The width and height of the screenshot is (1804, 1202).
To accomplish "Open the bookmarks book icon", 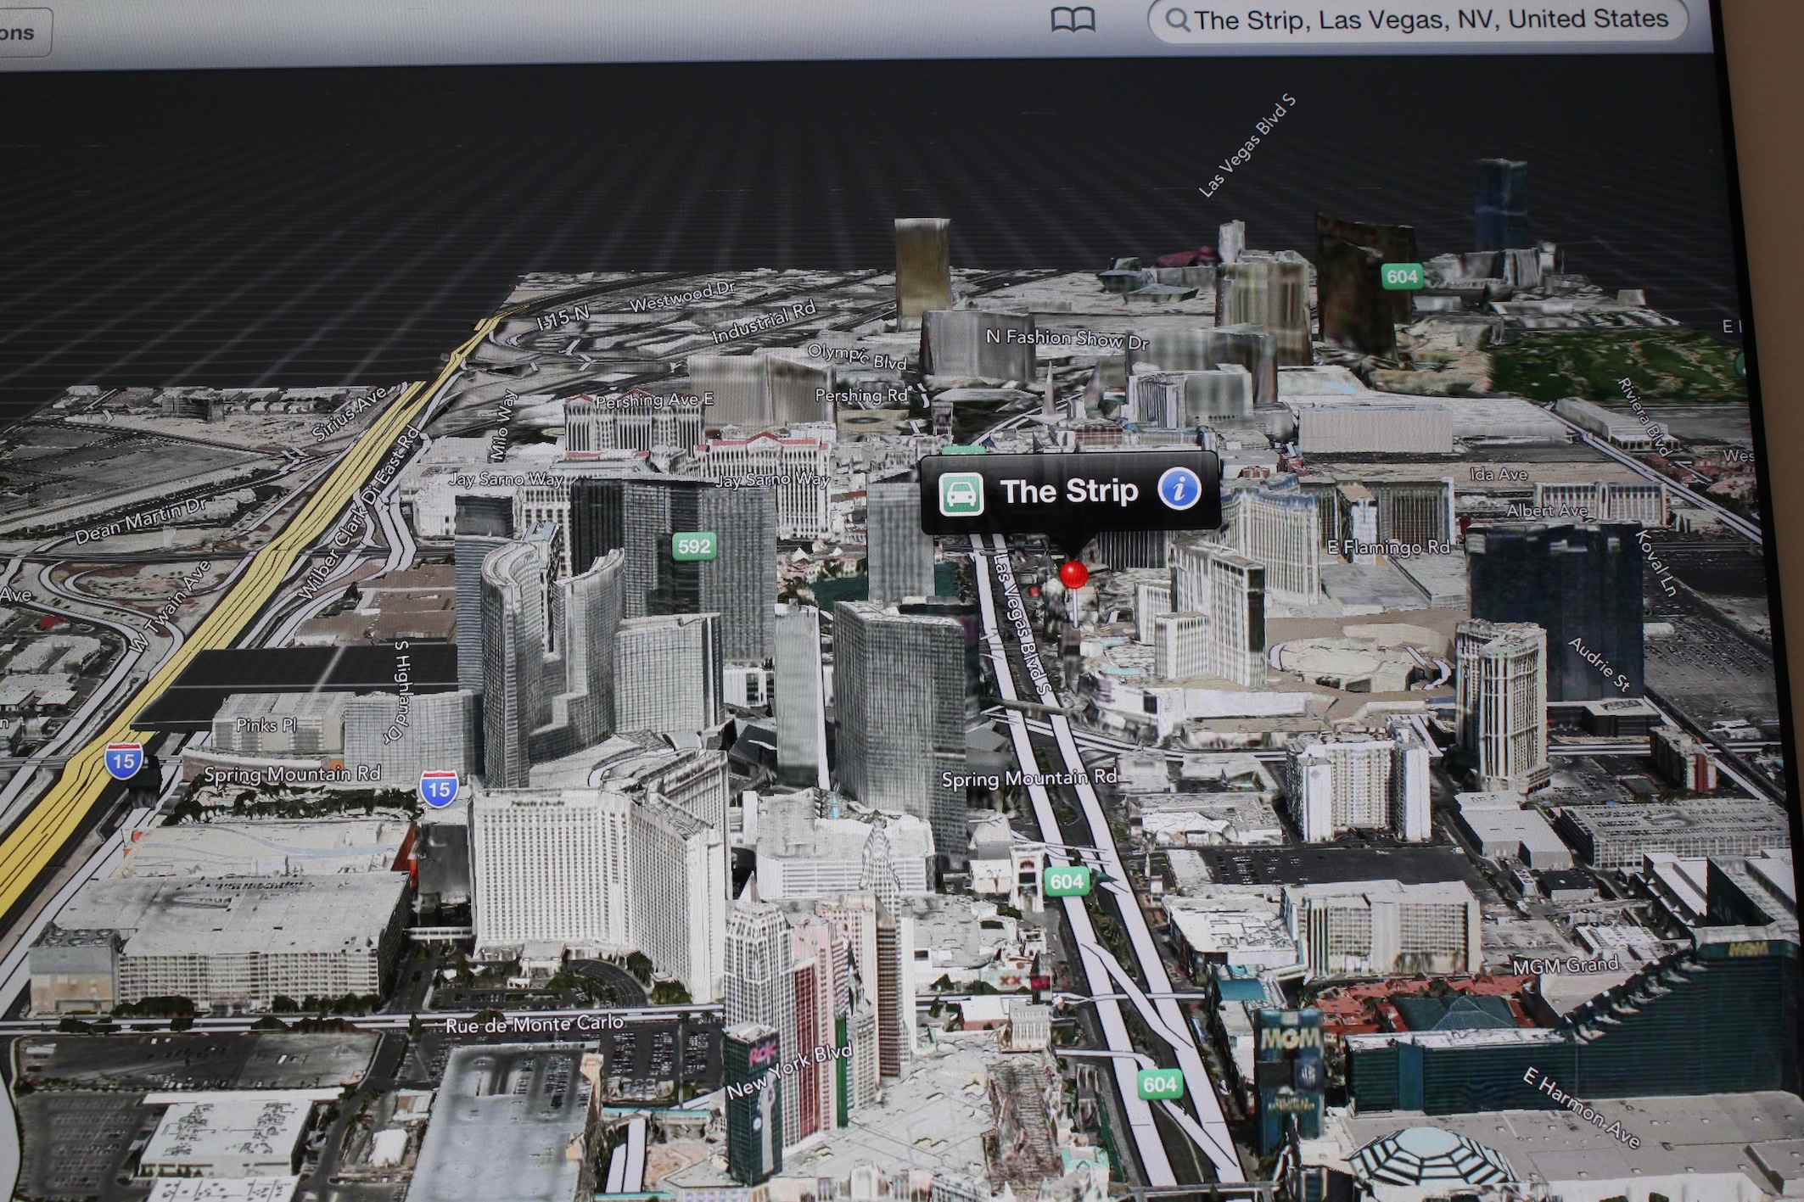I will tap(1073, 20).
